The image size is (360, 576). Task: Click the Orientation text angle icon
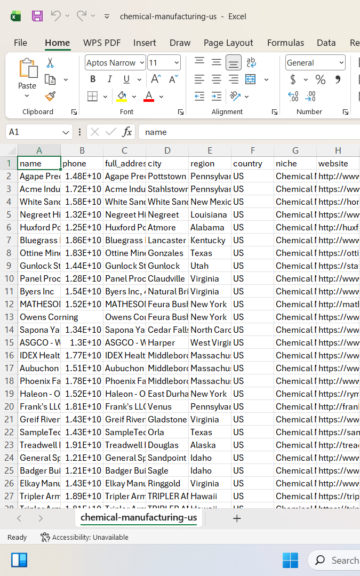point(235,96)
